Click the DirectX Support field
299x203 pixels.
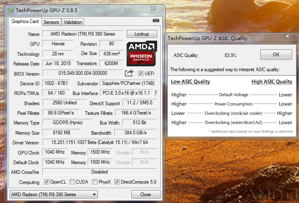[x=139, y=103]
